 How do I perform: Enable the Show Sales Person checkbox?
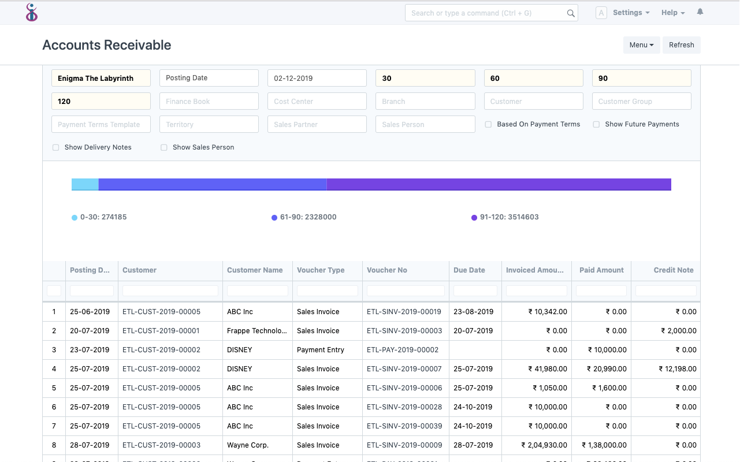point(164,147)
